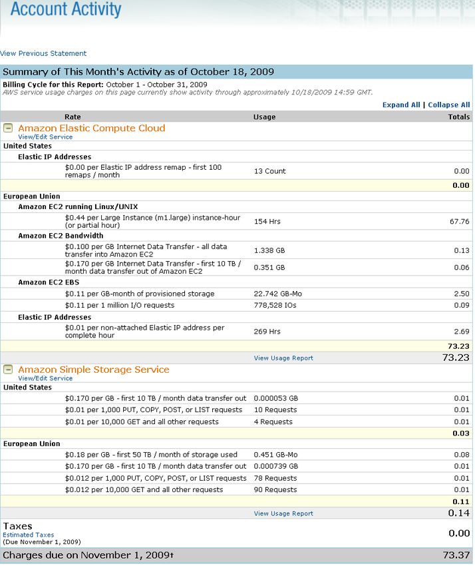Click the Account Activity page title

click(66, 9)
